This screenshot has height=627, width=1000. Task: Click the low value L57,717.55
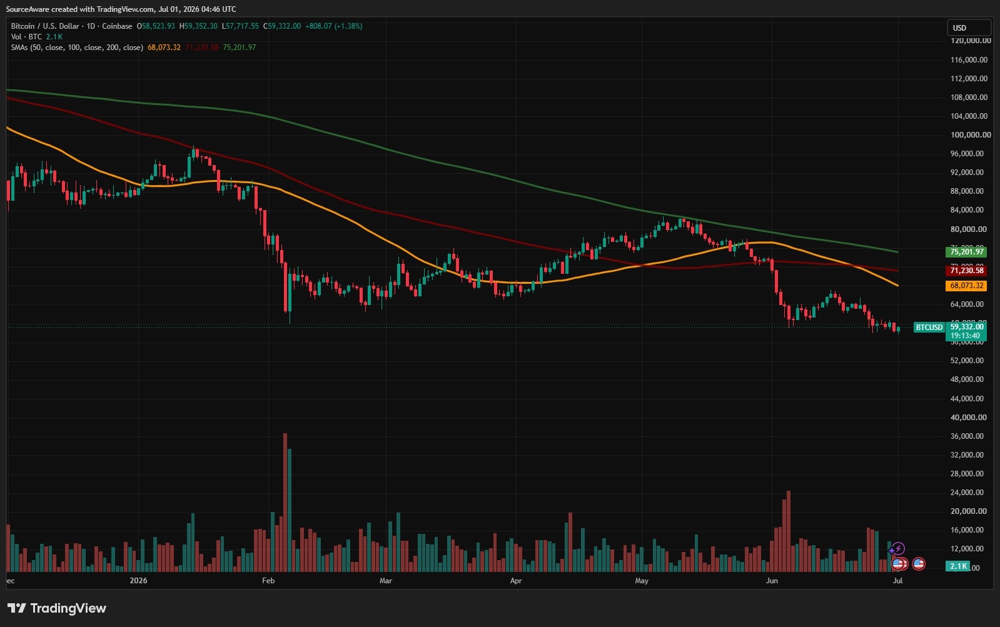(x=240, y=26)
